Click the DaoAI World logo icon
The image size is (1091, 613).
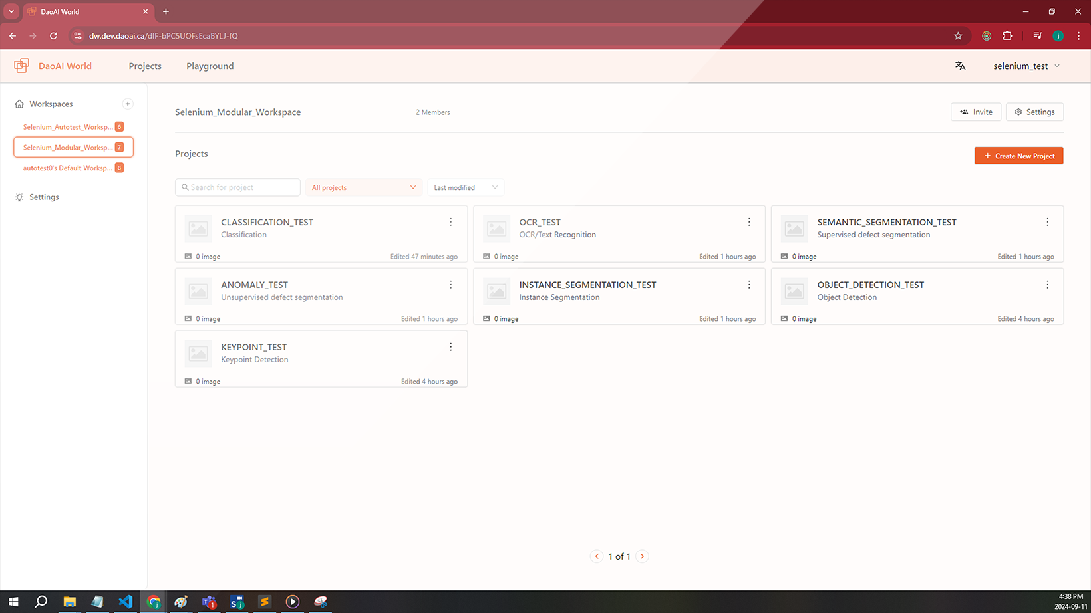click(21, 66)
